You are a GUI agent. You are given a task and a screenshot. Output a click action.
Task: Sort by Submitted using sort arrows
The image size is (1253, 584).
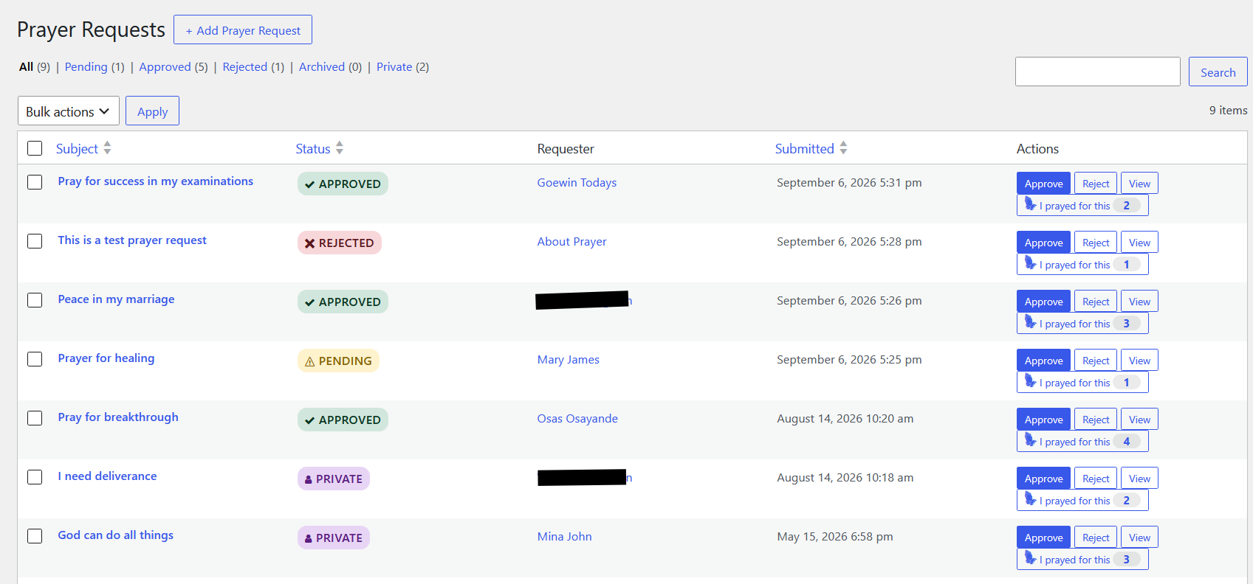tap(843, 148)
